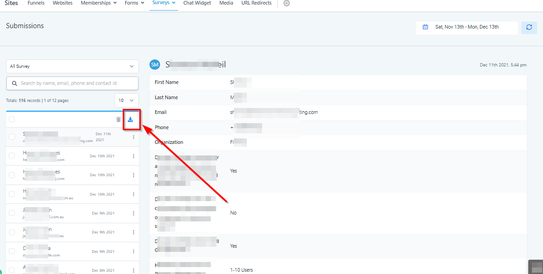Viewport: 543px width, 274px height.
Task: Check the first Dec 10th 2021 submission checkbox
Action: click(x=12, y=156)
